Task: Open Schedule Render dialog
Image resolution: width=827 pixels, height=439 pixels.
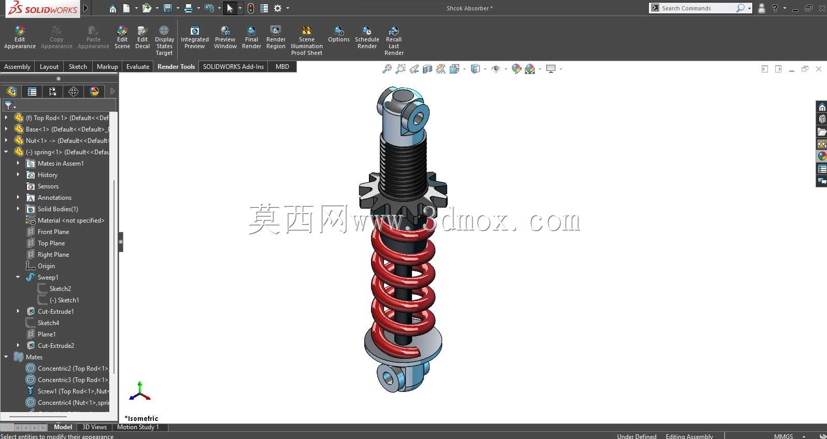Action: click(x=367, y=37)
